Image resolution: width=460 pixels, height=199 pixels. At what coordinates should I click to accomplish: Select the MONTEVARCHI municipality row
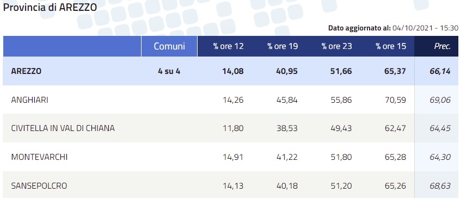click(x=231, y=157)
